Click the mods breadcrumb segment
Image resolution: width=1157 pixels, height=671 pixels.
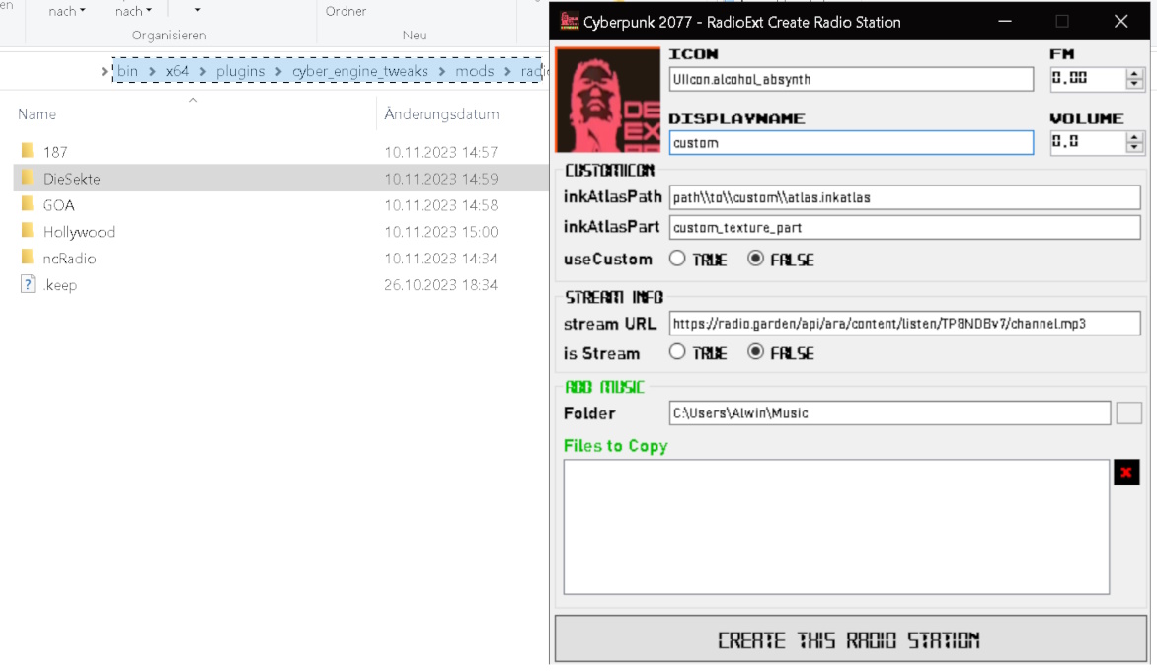click(475, 71)
